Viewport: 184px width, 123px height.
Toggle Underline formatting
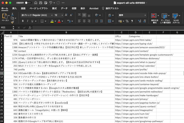point(32,21)
